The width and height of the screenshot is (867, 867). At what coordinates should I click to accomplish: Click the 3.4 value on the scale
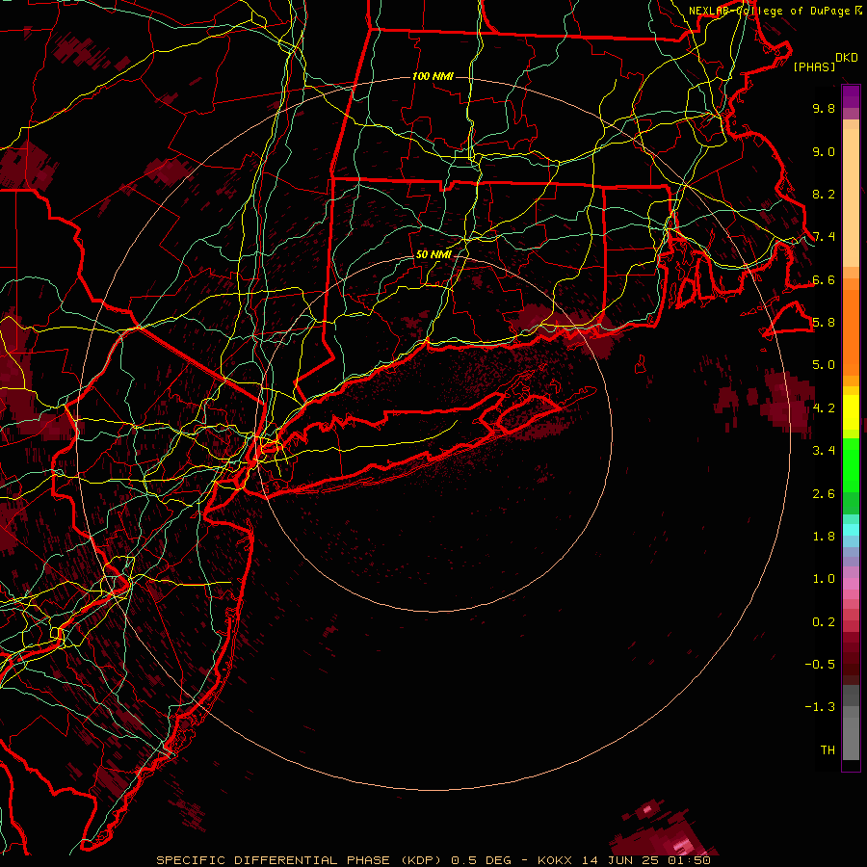(x=824, y=451)
